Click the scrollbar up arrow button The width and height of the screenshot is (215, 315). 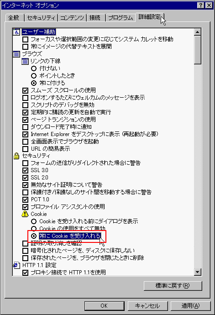pyautogui.click(x=198, y=32)
